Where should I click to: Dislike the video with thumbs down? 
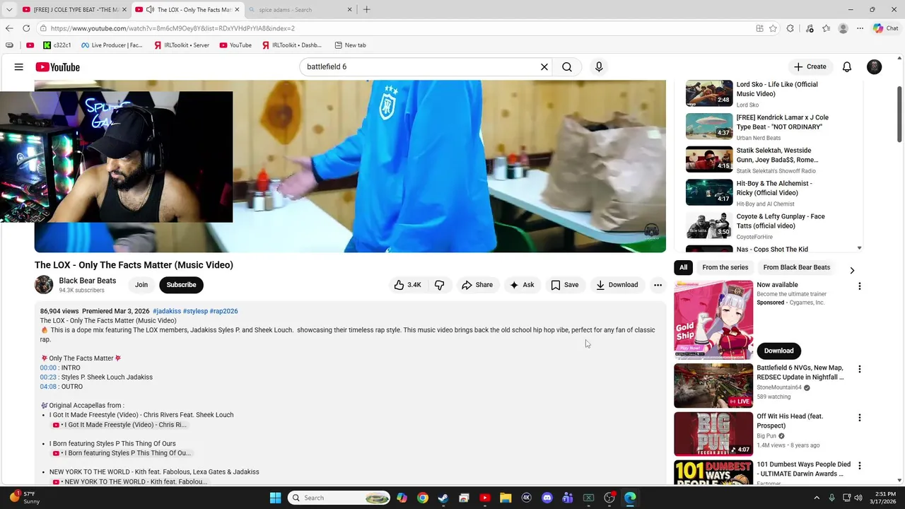point(440,285)
